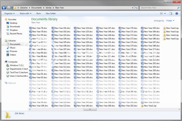This screenshot has height=121, width=182.
Task: Expand the address bar history dropdown
Action: point(133,8)
